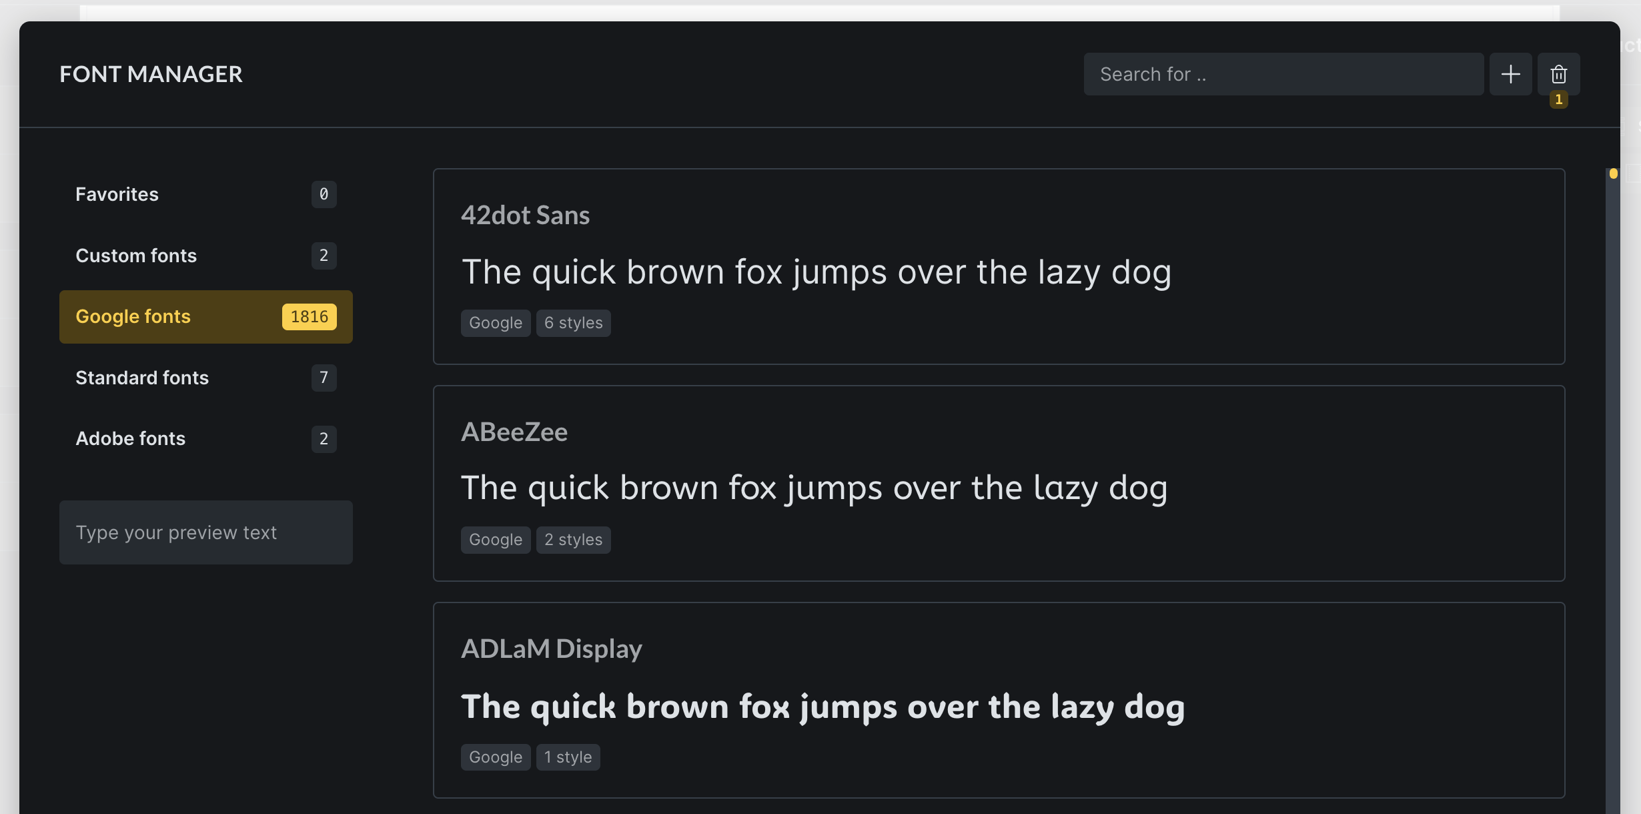
Task: Open the Custom fonts category
Action: (x=205, y=256)
